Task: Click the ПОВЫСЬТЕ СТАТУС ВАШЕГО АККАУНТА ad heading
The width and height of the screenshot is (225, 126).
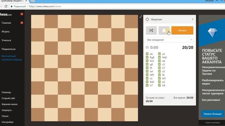Action: pyautogui.click(x=212, y=56)
